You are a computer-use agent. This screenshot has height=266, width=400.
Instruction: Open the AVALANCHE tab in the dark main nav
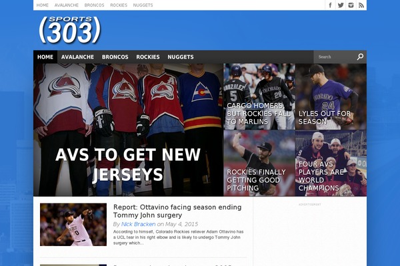77,57
